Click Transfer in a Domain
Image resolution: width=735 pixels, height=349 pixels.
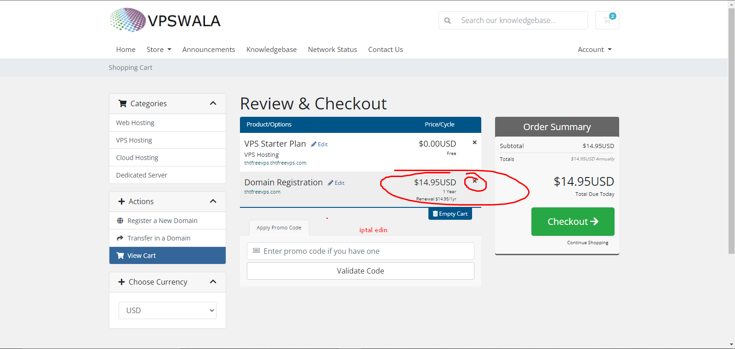coord(167,238)
